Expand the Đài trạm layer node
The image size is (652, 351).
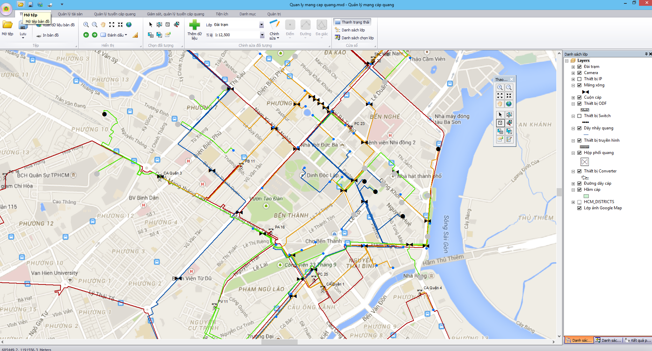(573, 67)
